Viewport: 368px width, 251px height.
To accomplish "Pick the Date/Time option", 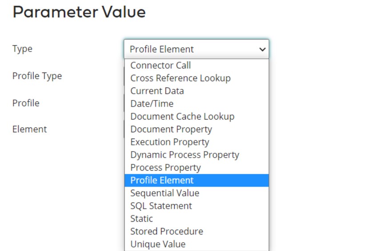I will click(152, 104).
